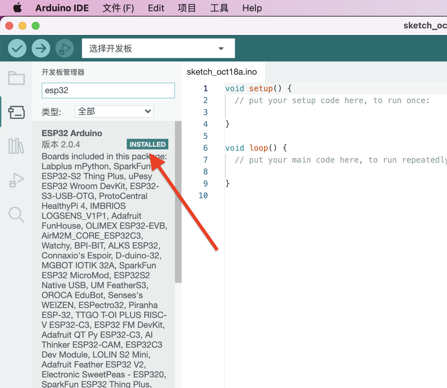Open the Search sidebar icon
Screen dimensions: 447x388
(x=17, y=214)
